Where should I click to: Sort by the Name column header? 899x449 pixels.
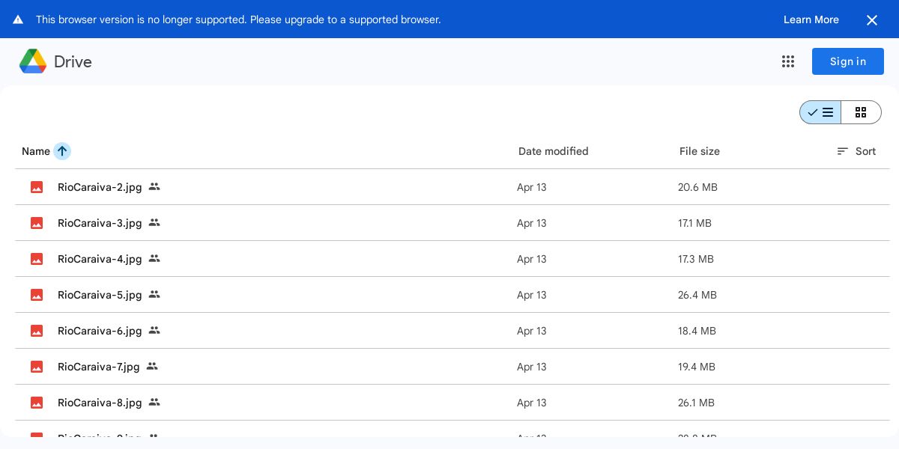click(x=36, y=151)
